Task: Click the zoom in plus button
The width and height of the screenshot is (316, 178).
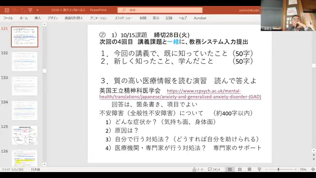Action: [296, 170]
